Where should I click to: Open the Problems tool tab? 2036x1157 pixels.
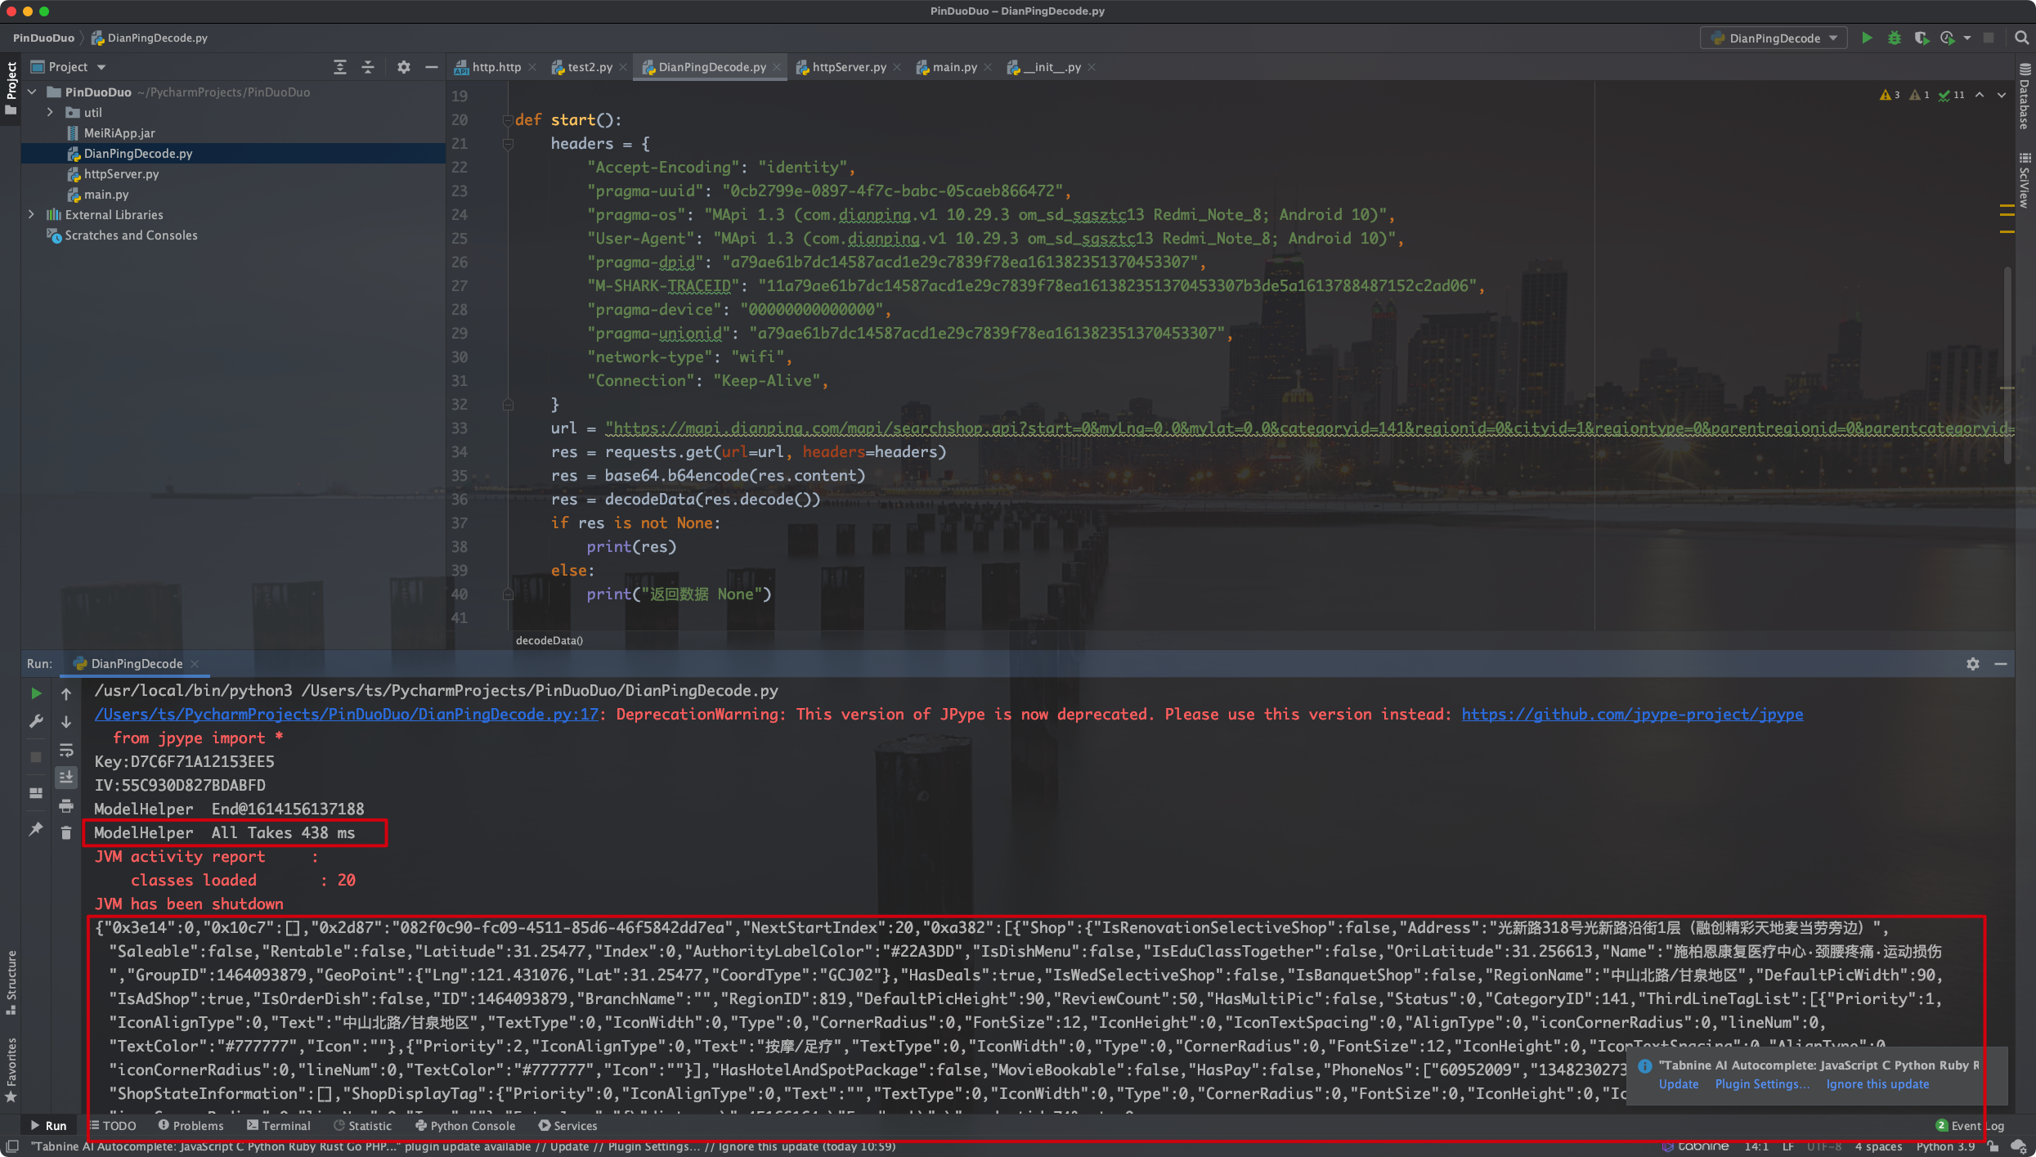pyautogui.click(x=191, y=1126)
